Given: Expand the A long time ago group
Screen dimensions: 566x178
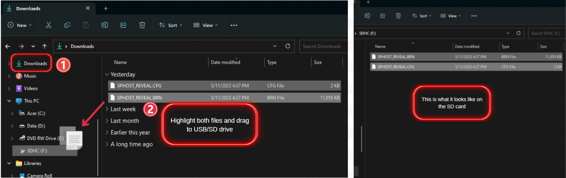Looking at the screenshot, I should tap(107, 144).
